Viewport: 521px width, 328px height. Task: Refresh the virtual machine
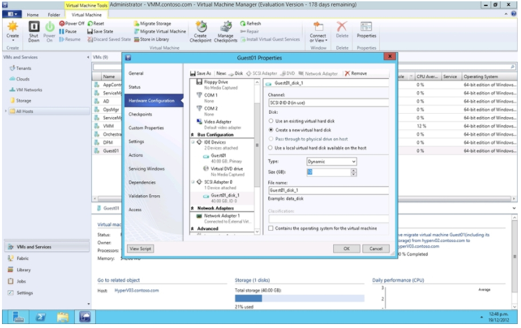251,24
